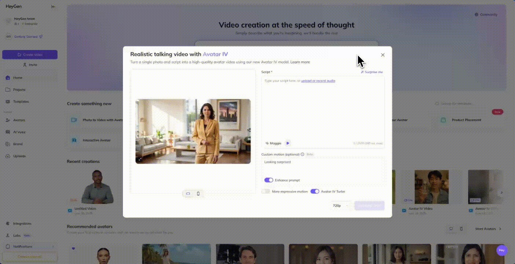Open Labs in sidebar
The image size is (515, 264).
point(30,235)
